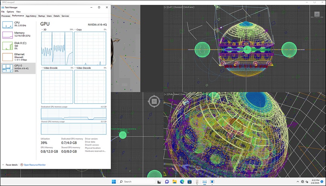The image size is (326, 186).
Task: Click the NVIDIA A16-4Q heading text
Action: coord(97,25)
